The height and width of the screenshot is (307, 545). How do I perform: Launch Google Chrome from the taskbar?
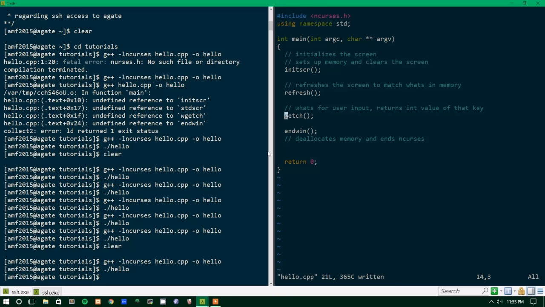point(111,301)
